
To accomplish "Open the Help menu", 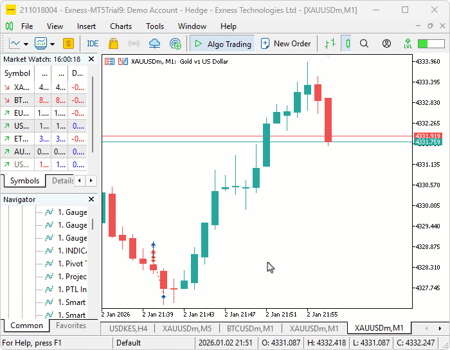I will [x=228, y=26].
